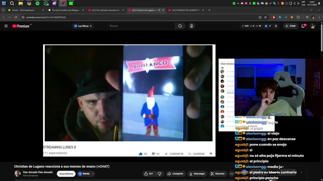
Task: Open media controls music-note icon
Action: 307,17
